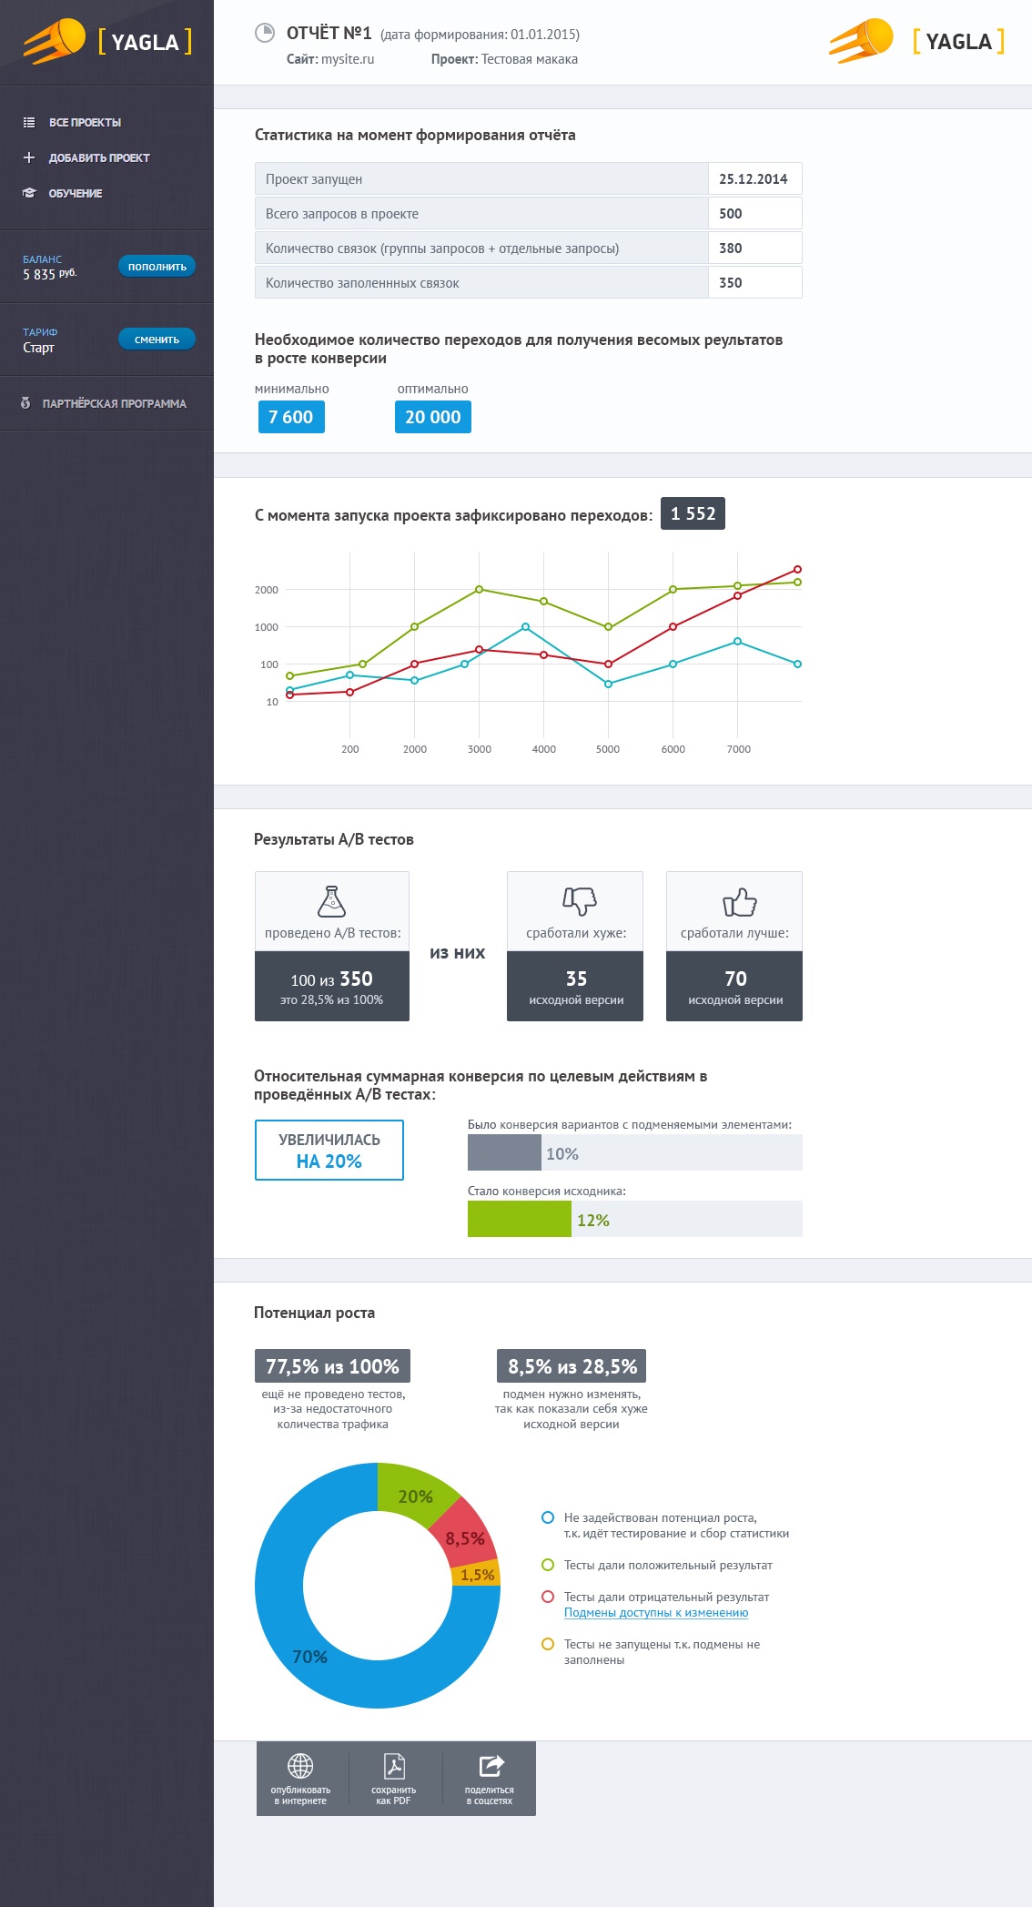Click the 1 552 transitions counter
Image resolution: width=1032 pixels, height=1907 pixels.
point(693,513)
